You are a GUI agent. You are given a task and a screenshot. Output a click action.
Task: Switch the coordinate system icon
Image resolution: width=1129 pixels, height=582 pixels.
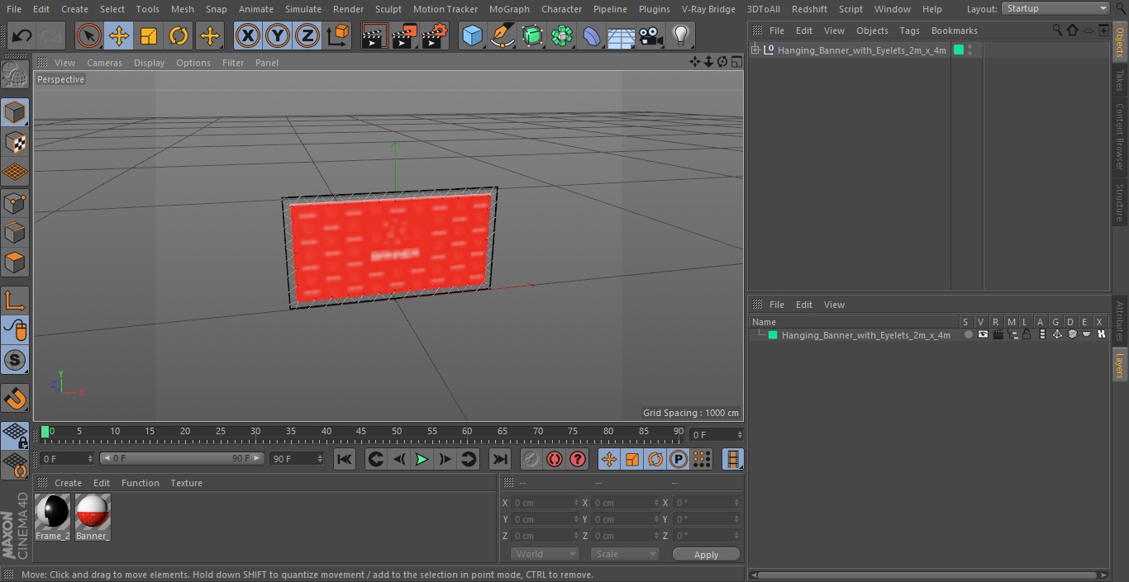(337, 36)
